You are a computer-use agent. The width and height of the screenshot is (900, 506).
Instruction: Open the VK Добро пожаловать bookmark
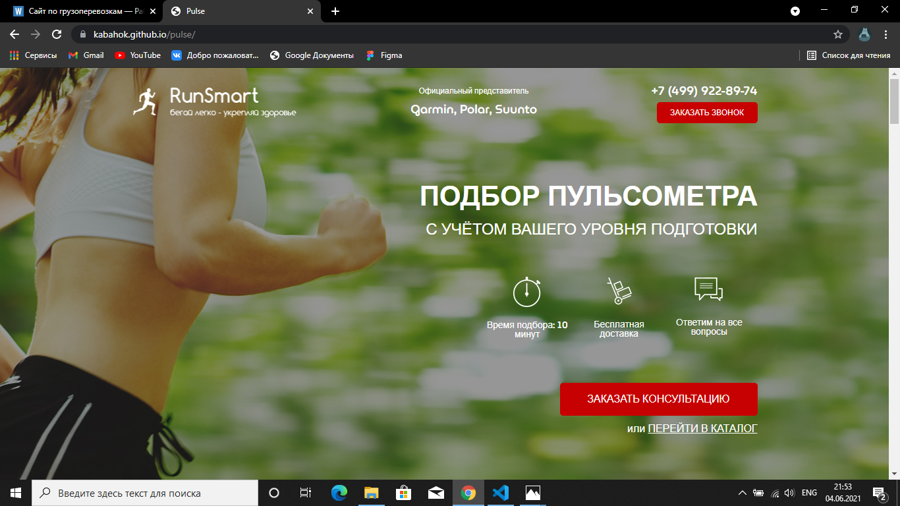(x=215, y=55)
